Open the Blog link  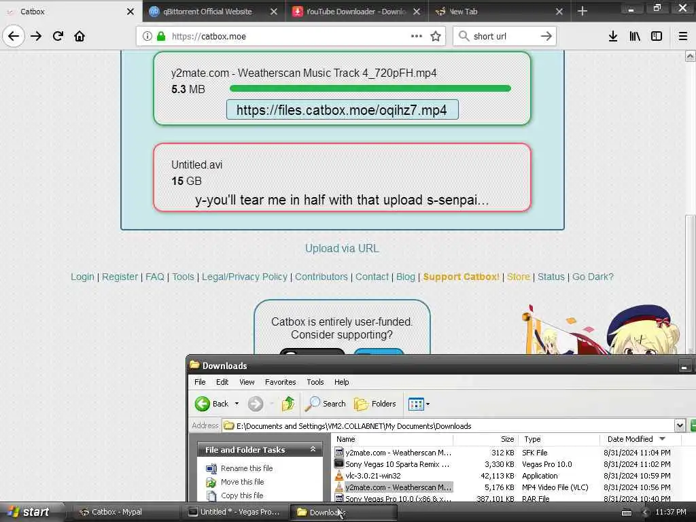[x=405, y=277]
